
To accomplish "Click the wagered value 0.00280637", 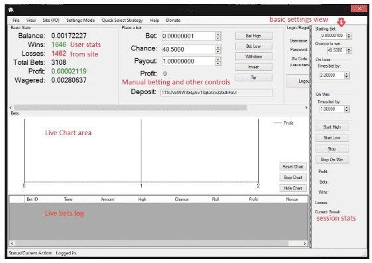I will point(69,80).
